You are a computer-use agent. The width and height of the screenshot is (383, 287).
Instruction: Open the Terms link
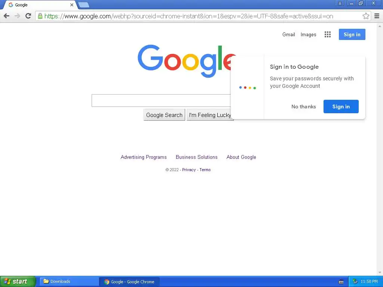[x=205, y=170]
